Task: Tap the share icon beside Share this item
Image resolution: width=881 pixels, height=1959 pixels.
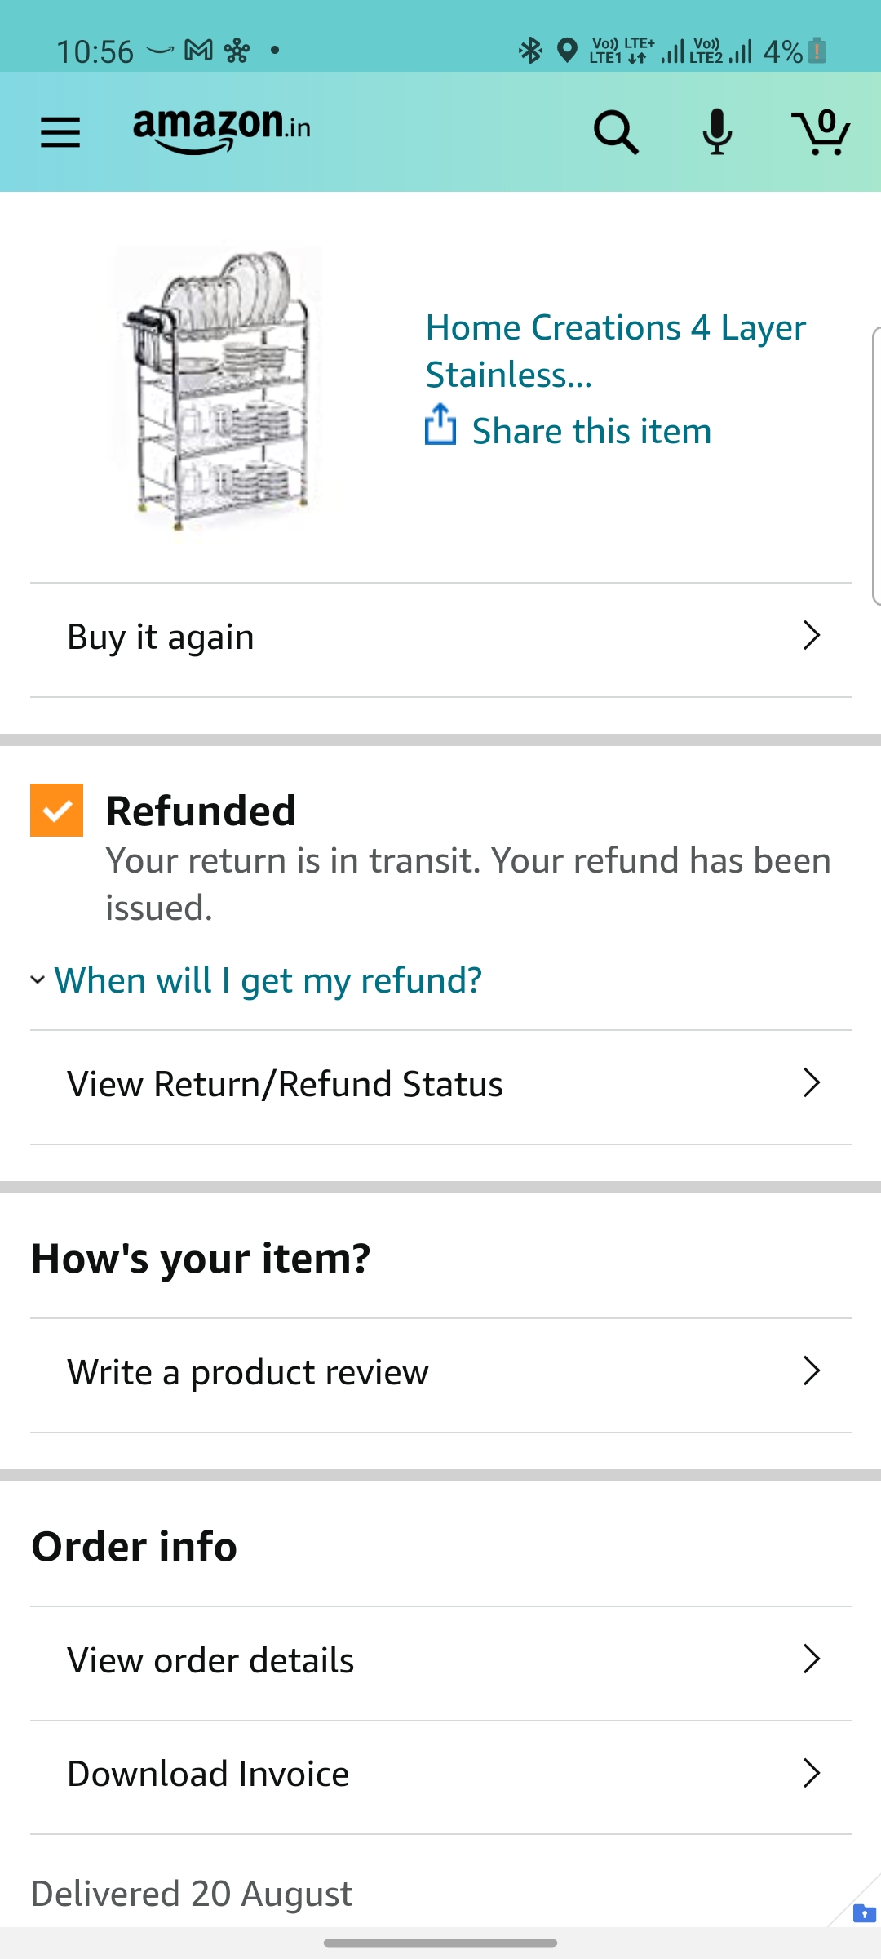Action: click(440, 426)
